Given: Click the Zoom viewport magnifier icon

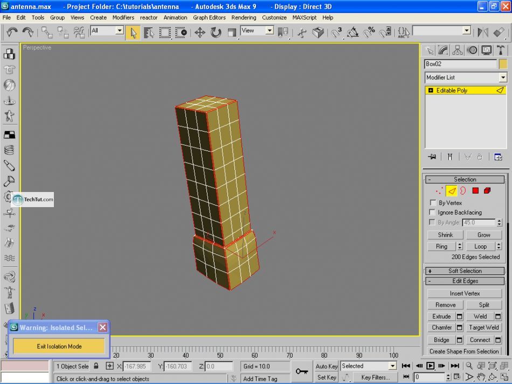Looking at the screenshot, I should pos(469,366).
